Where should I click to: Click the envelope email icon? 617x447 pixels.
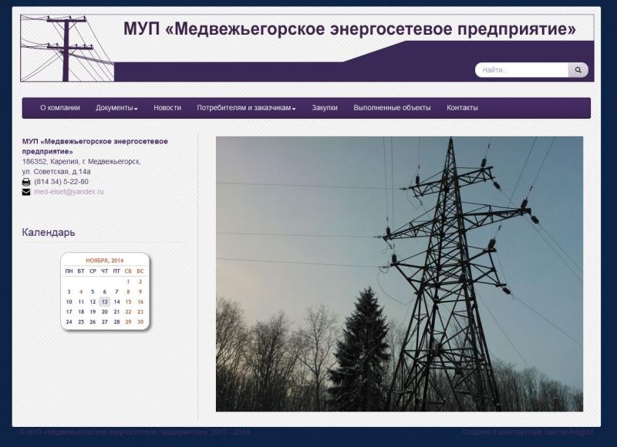(26, 192)
